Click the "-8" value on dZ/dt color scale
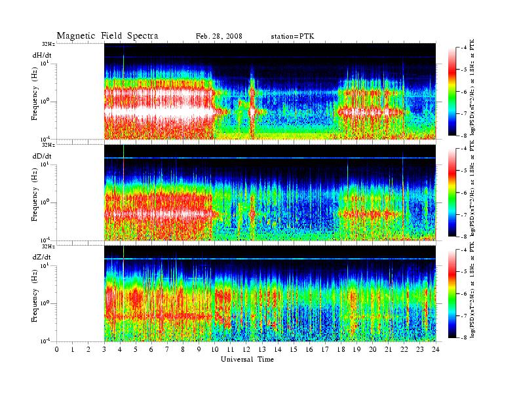 pos(465,337)
